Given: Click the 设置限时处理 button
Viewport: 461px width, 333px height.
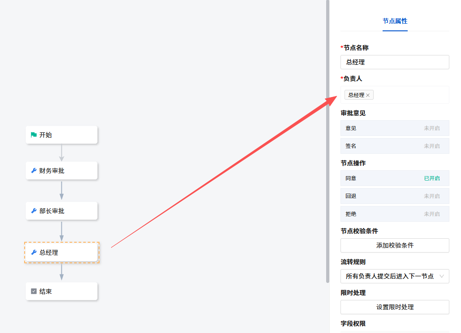Looking at the screenshot, I should pos(394,307).
